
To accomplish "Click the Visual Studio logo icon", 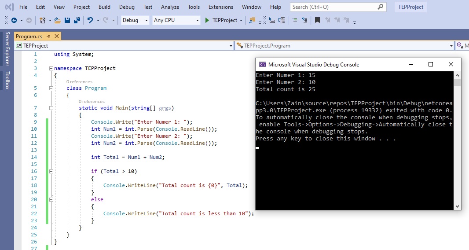I will point(8,7).
